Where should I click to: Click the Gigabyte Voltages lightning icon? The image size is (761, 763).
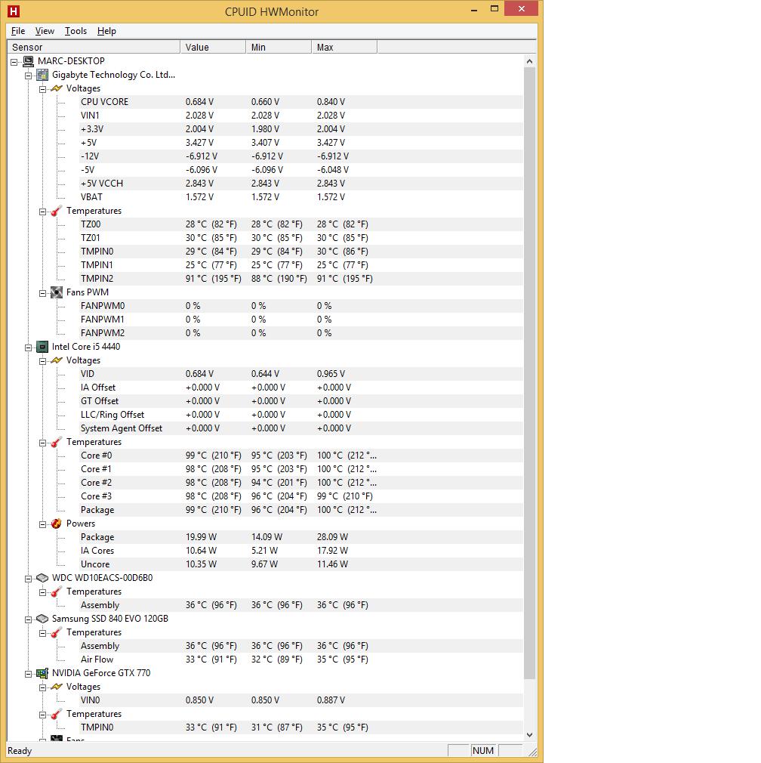57,88
